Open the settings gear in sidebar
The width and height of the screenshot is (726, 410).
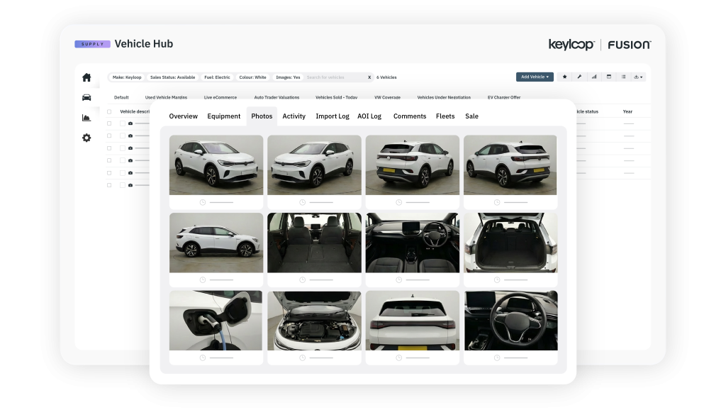point(86,138)
